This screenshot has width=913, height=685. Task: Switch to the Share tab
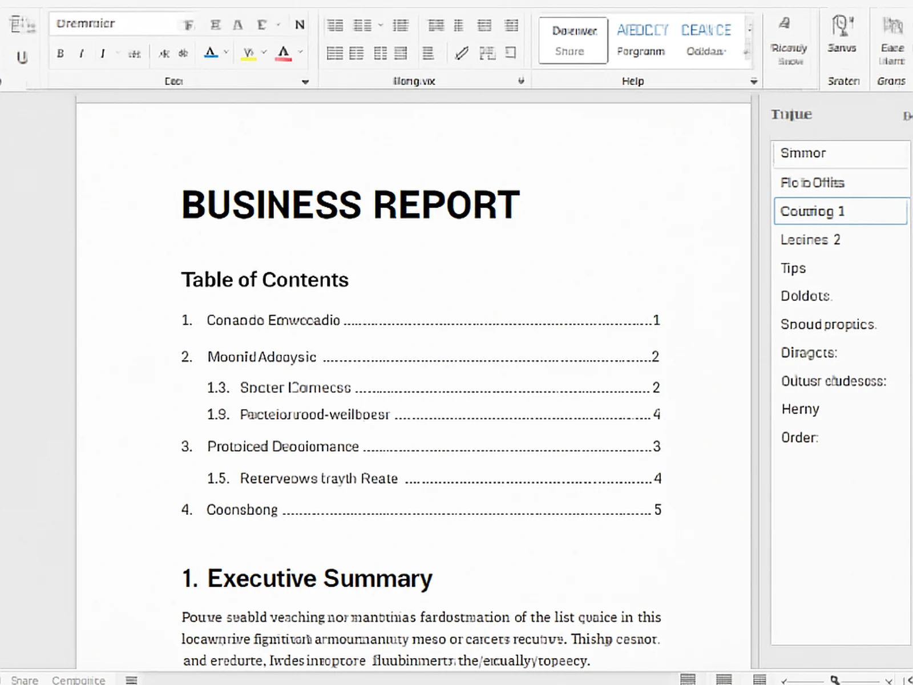coord(572,51)
